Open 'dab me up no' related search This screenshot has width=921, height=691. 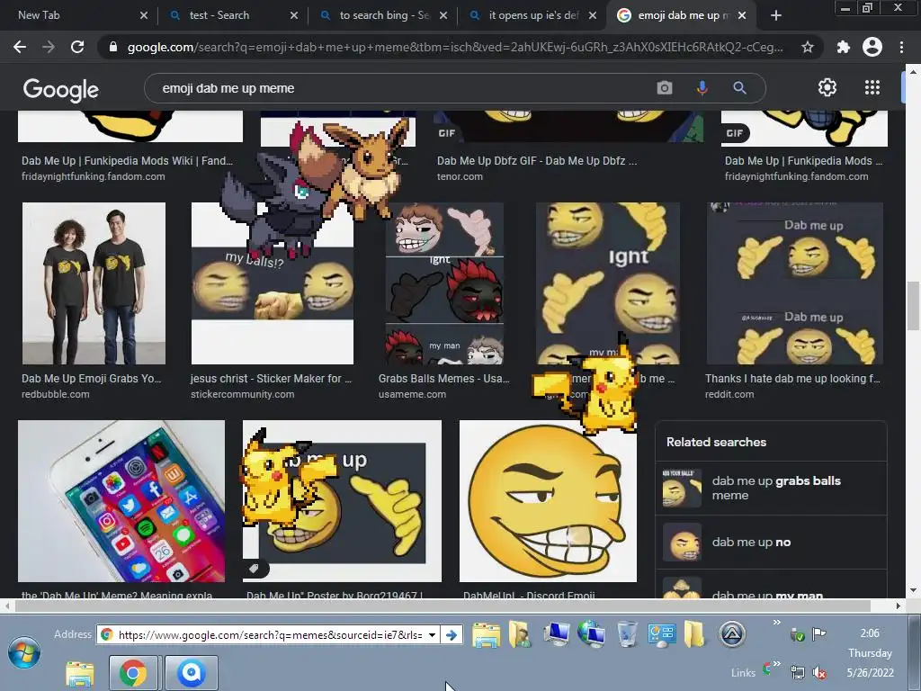click(771, 542)
